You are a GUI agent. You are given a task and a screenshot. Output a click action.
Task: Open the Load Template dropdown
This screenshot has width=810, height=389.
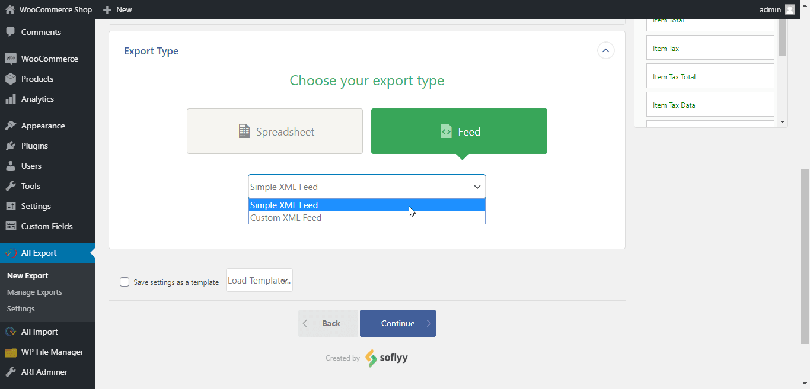point(259,280)
